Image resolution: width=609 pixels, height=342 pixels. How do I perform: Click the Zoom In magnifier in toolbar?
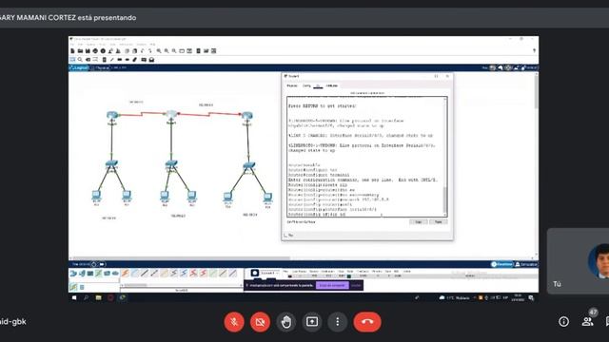[x=159, y=50]
